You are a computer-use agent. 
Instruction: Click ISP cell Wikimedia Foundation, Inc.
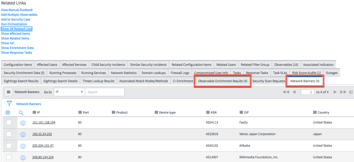[x=259, y=157]
